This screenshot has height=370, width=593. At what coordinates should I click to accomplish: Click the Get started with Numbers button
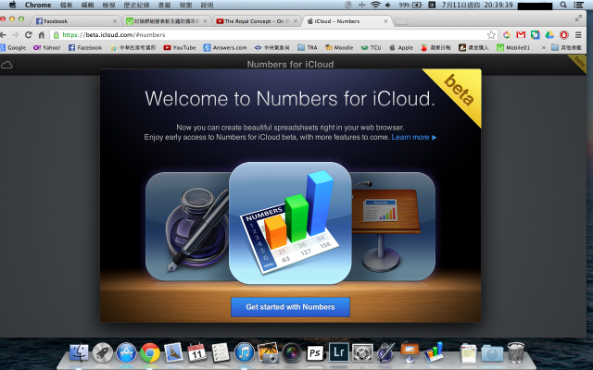pyautogui.click(x=290, y=307)
